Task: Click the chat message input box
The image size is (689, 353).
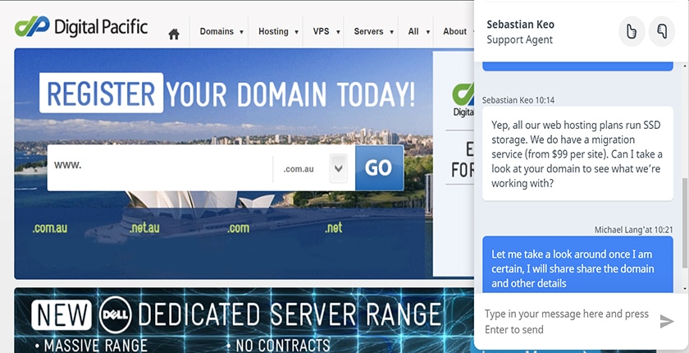Action: click(x=567, y=321)
